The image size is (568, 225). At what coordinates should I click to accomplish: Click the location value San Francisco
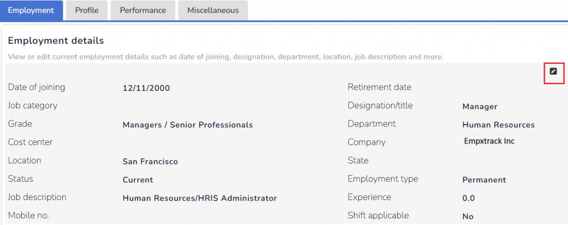[x=150, y=161]
